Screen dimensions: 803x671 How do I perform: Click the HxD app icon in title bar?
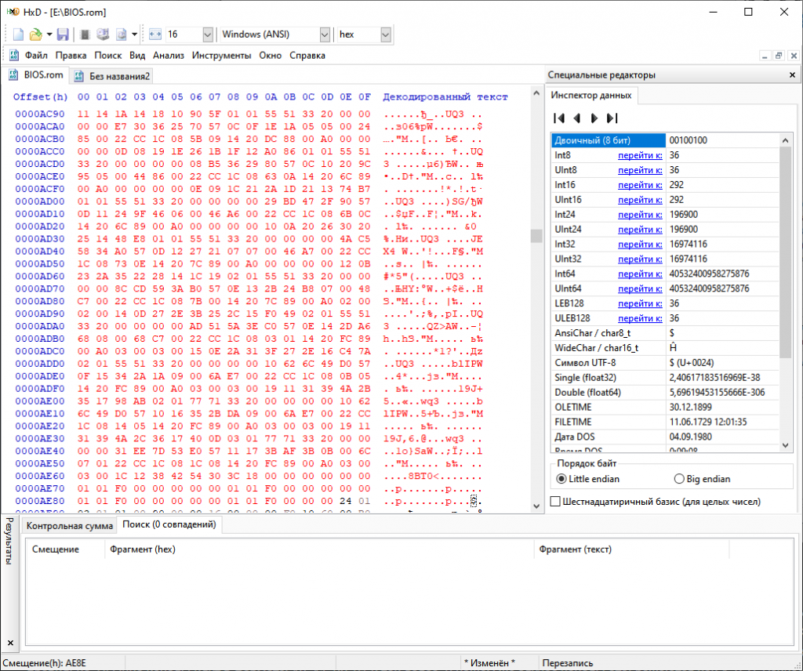tap(13, 12)
